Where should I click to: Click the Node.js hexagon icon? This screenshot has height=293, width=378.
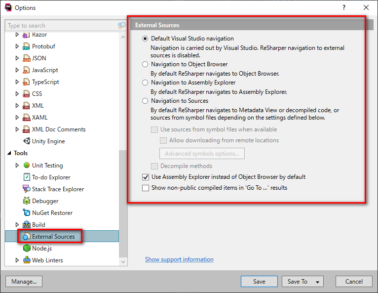click(27, 248)
